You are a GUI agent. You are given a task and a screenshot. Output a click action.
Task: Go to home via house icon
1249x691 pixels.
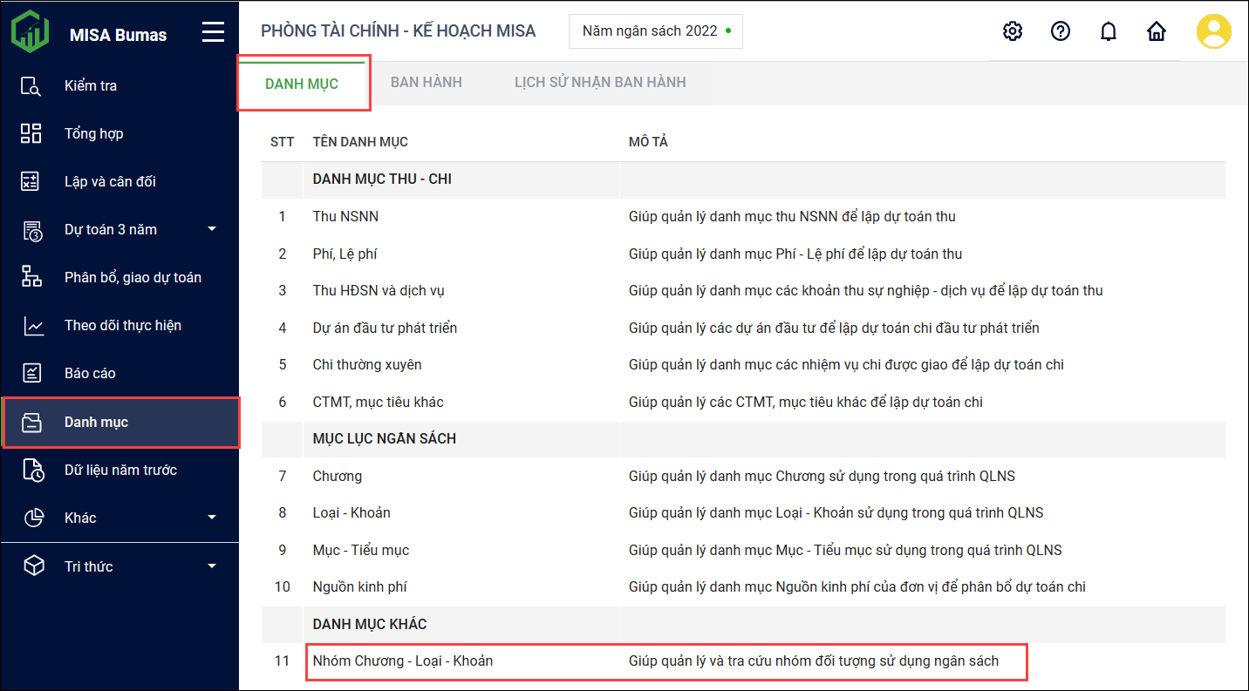click(1156, 31)
